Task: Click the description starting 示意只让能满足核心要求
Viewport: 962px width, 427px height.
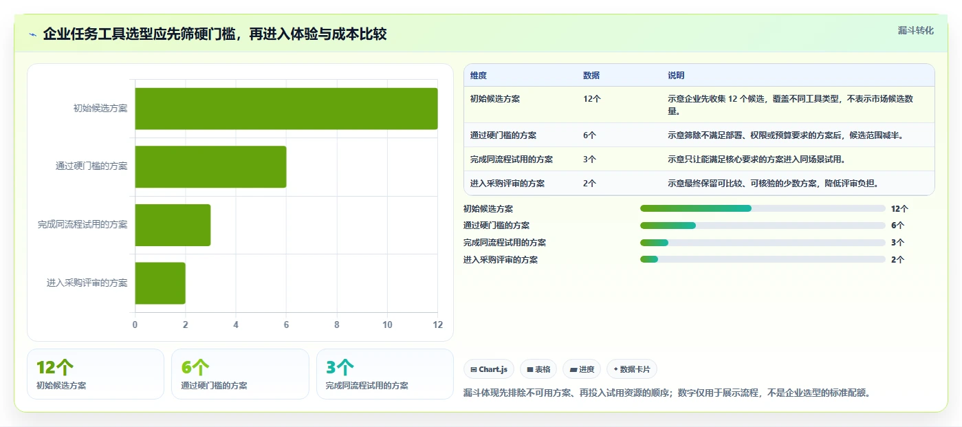Action: tap(756, 160)
